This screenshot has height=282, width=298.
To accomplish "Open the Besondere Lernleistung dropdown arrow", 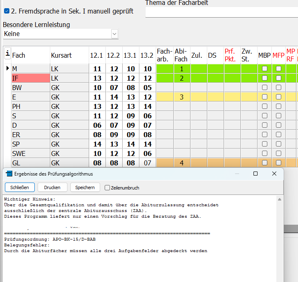I will [x=114, y=34].
